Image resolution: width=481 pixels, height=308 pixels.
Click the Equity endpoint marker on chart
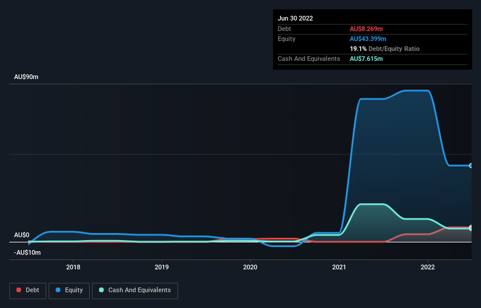pyautogui.click(x=471, y=166)
